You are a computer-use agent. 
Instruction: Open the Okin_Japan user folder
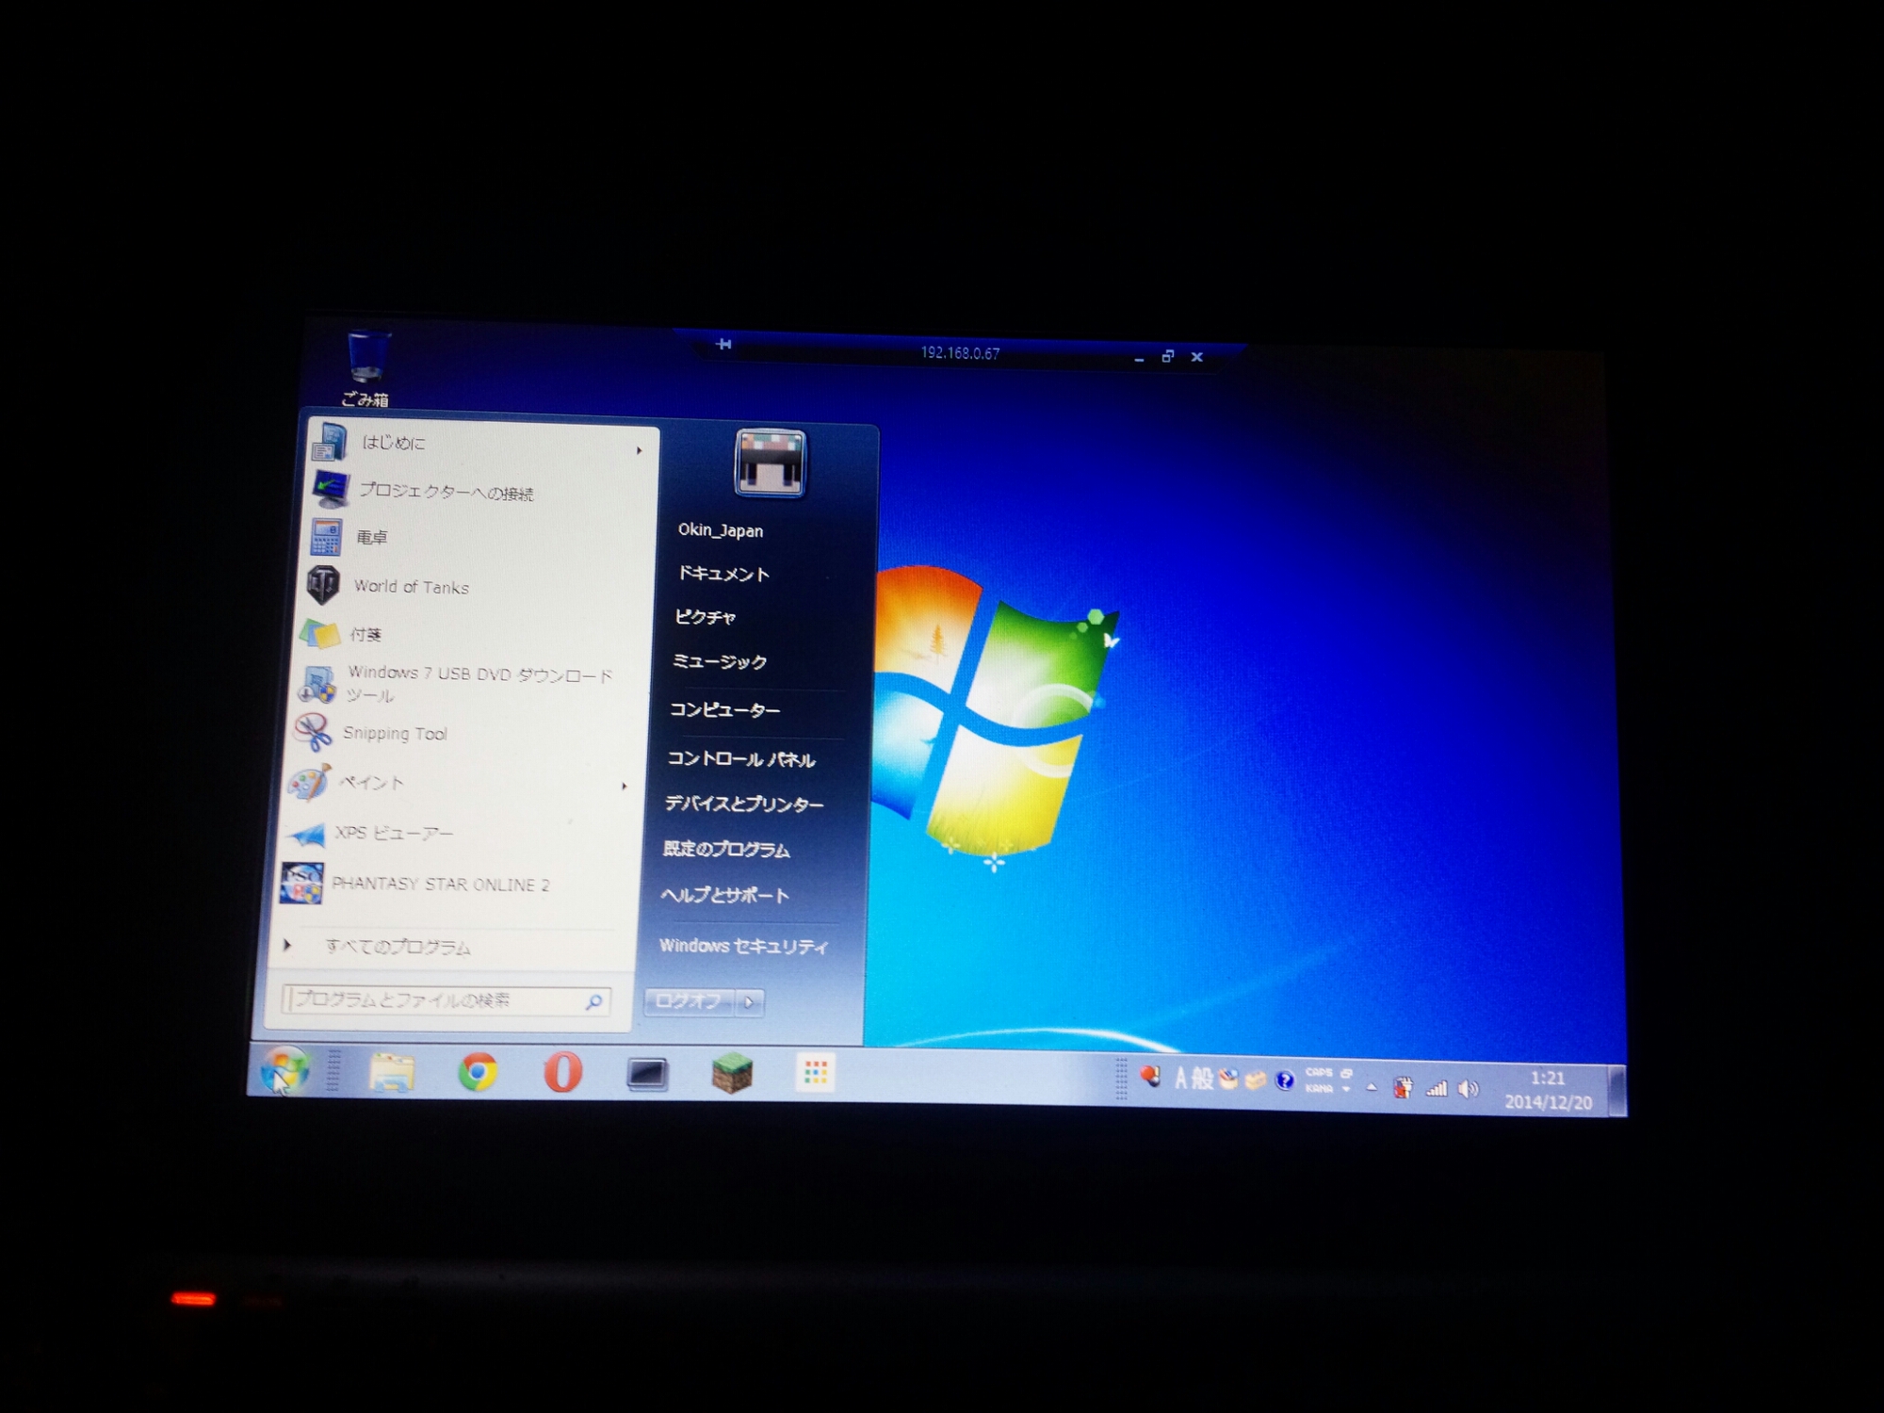pyautogui.click(x=721, y=529)
